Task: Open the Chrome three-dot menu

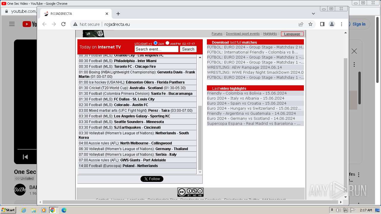Action: pos(341,24)
